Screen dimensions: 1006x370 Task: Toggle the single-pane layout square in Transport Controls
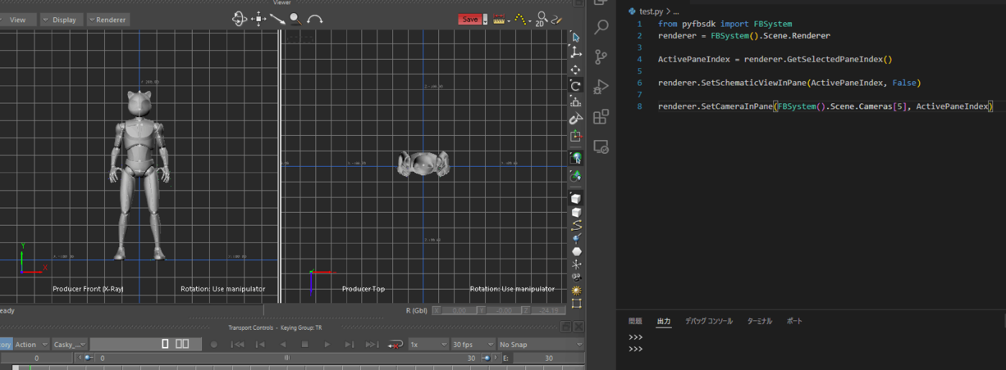click(x=165, y=344)
